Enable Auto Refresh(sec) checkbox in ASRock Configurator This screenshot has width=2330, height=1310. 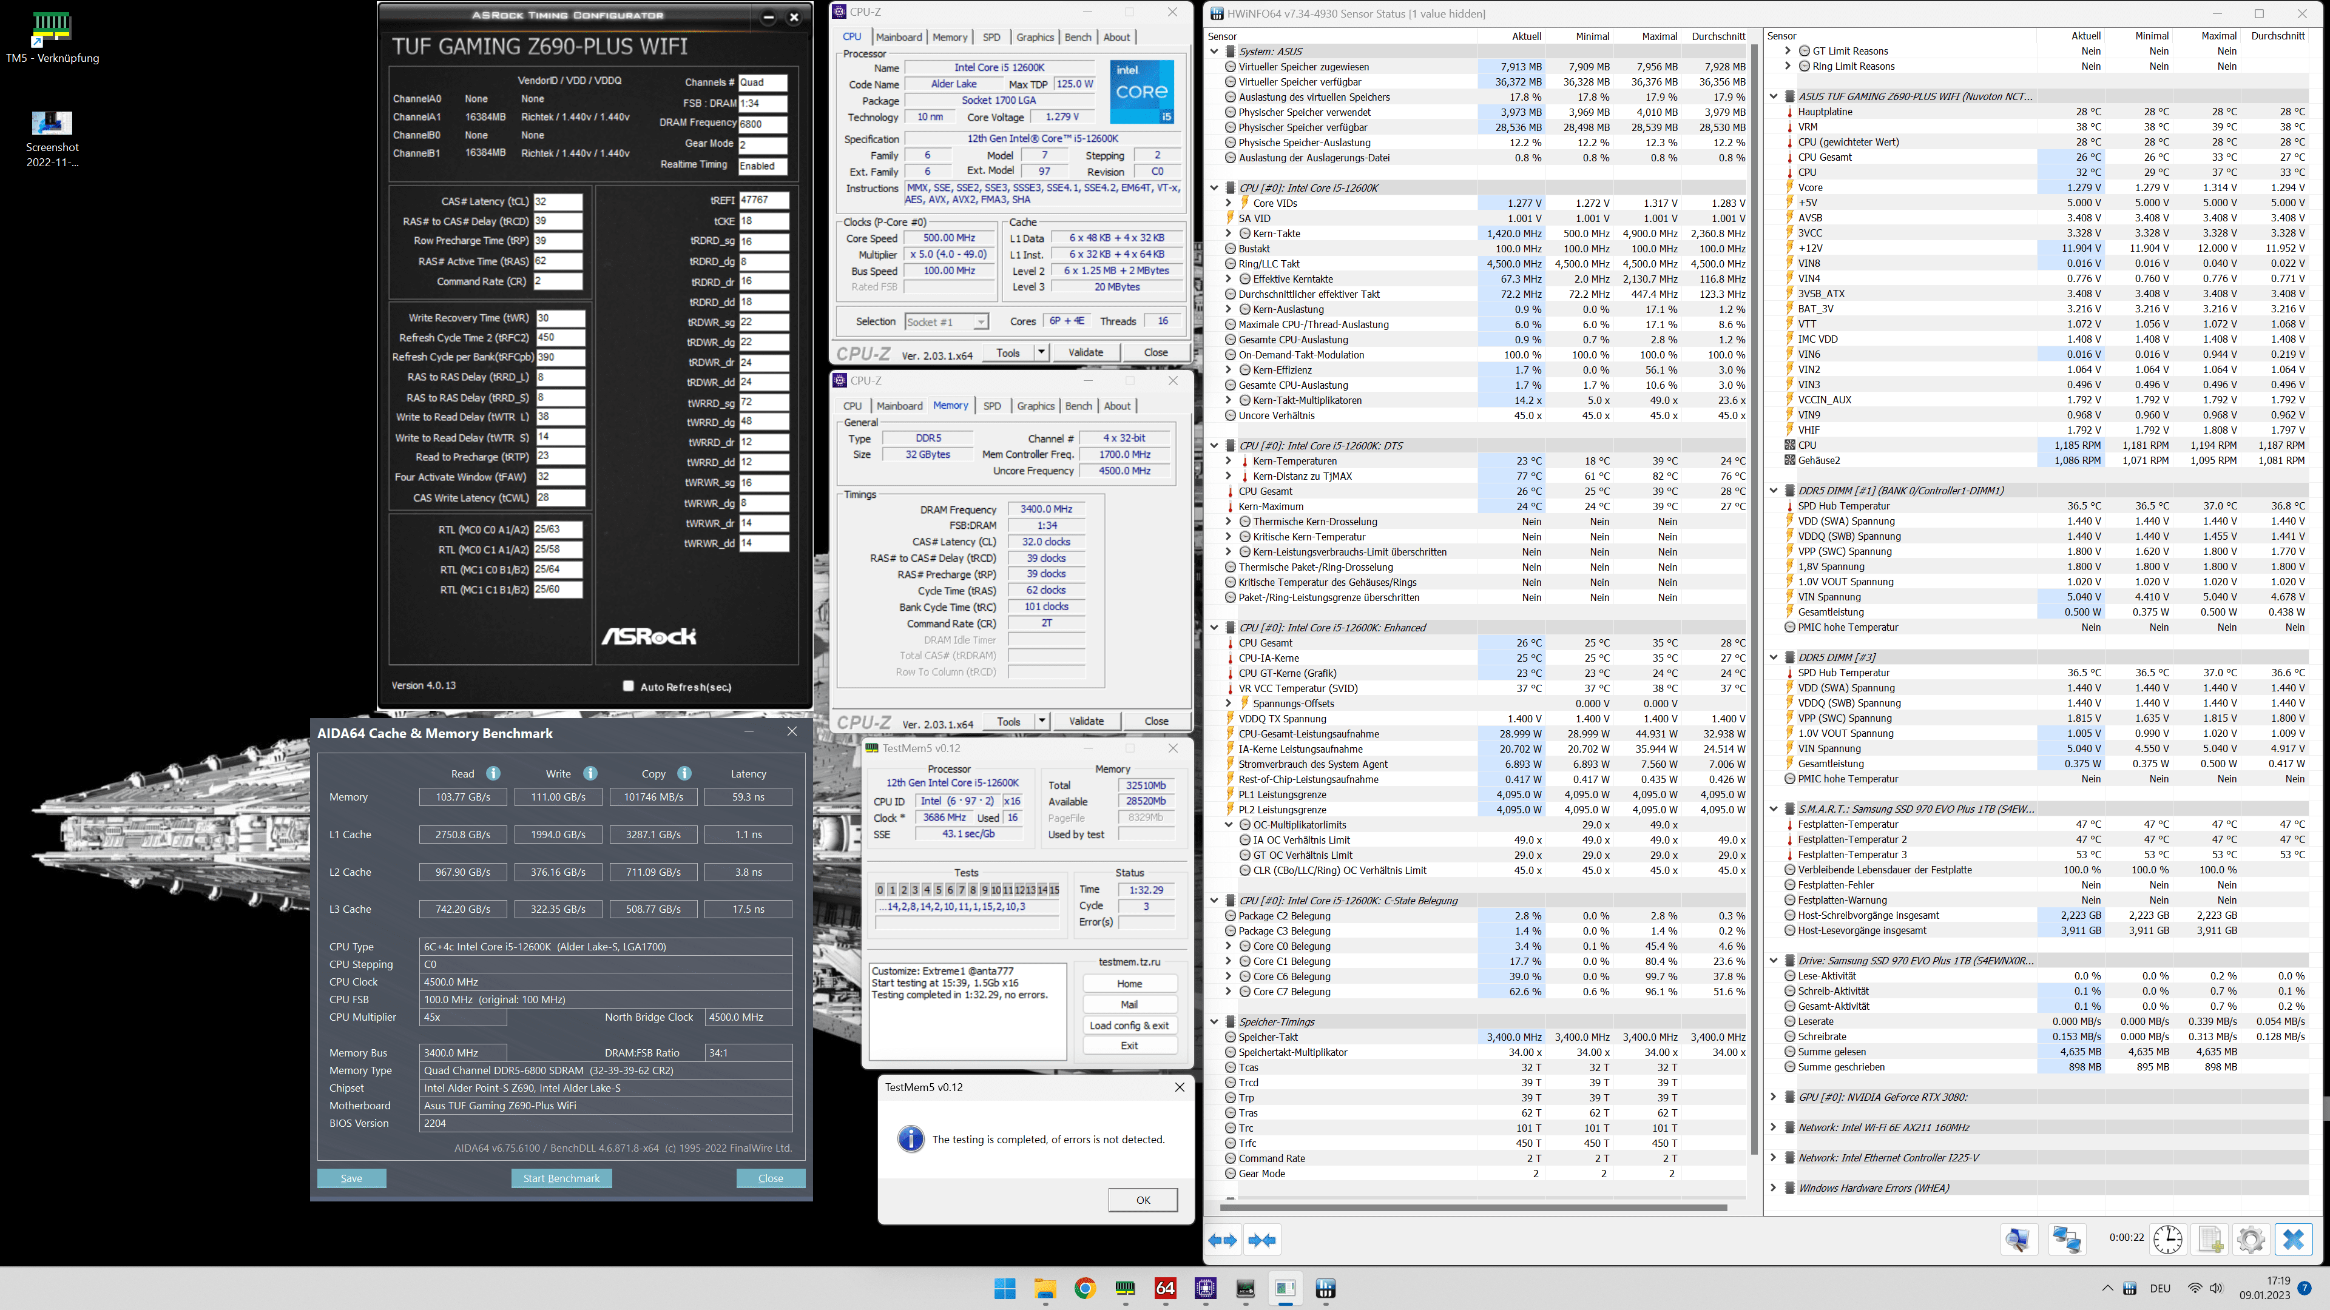(629, 686)
